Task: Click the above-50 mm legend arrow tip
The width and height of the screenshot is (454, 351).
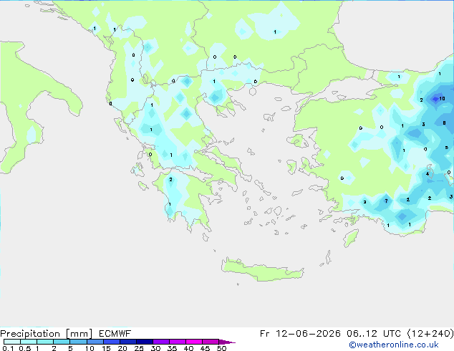Action: coord(227,342)
